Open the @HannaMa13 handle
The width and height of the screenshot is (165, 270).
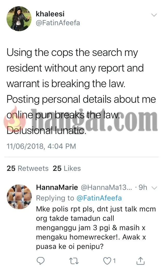[x=106, y=187]
